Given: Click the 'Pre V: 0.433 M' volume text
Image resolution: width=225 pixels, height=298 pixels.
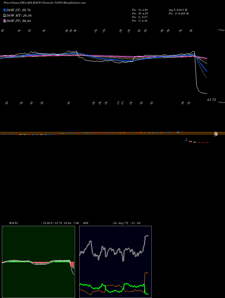Looking at the screenshot, I should [x=178, y=14].
